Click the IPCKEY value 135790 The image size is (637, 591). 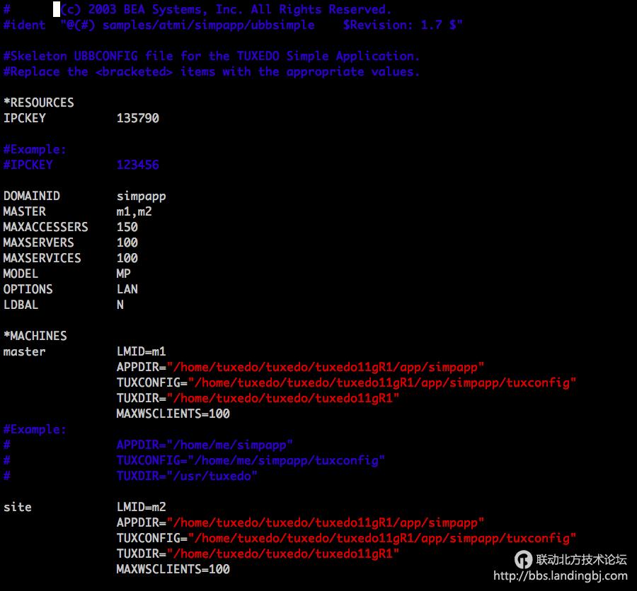[x=137, y=118]
